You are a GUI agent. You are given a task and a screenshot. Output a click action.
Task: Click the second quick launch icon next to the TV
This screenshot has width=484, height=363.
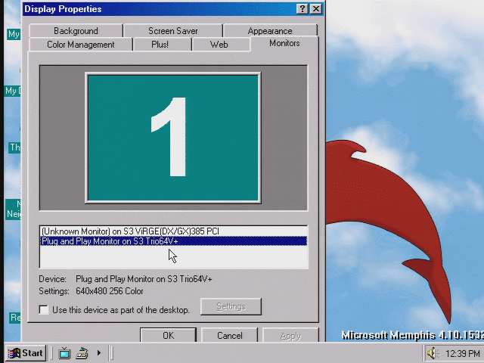click(x=82, y=353)
